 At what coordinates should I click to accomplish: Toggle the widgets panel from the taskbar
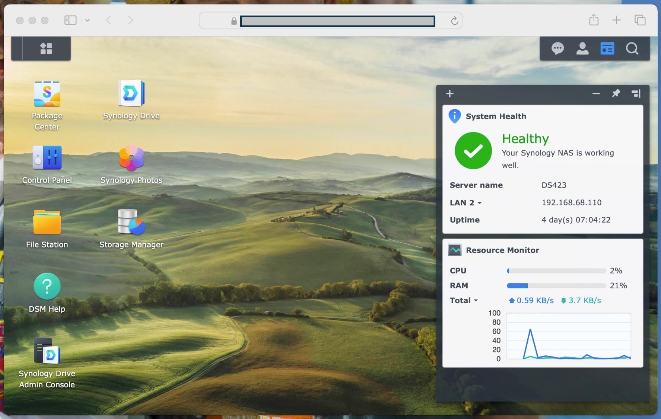point(607,48)
